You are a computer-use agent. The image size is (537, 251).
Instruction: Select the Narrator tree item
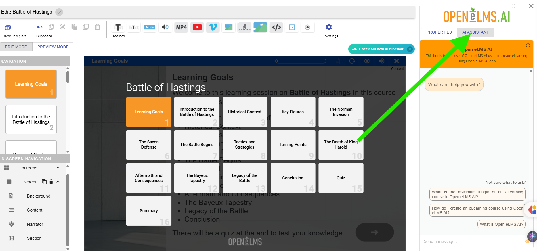click(35, 224)
